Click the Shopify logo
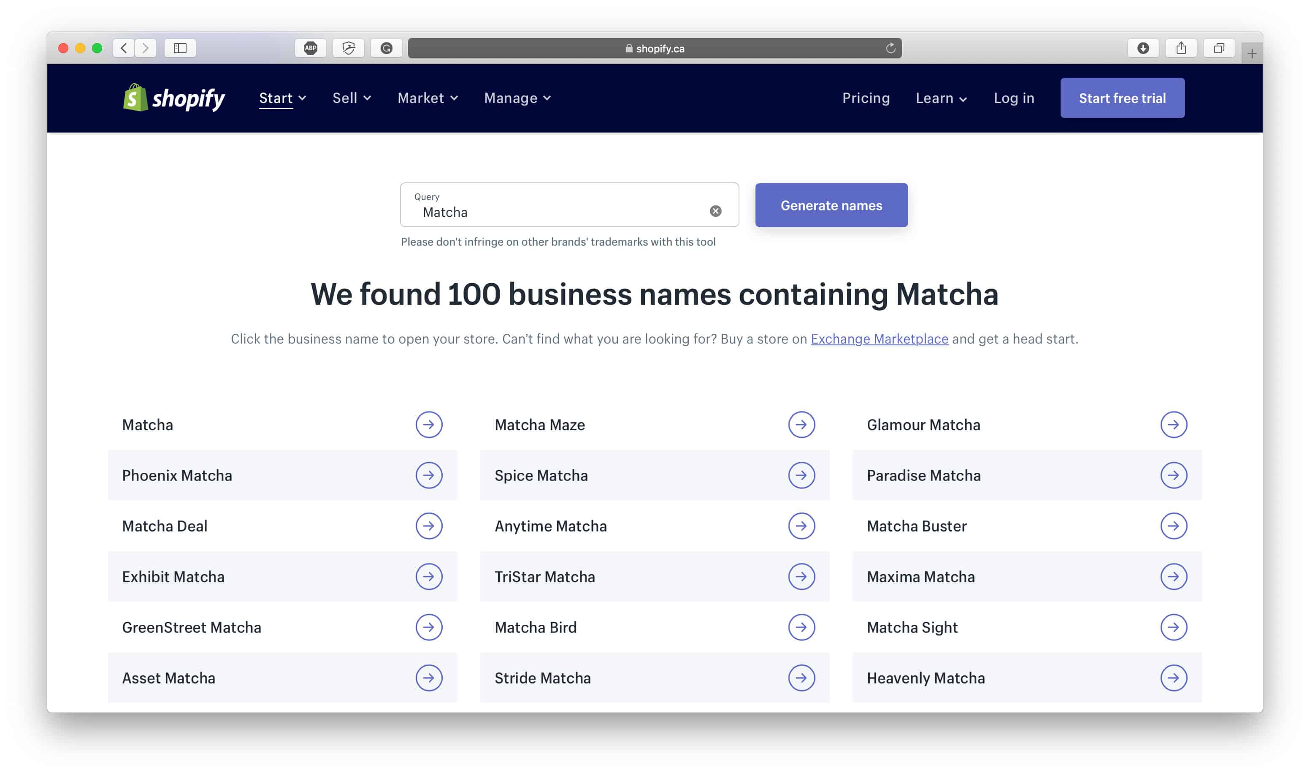The width and height of the screenshot is (1310, 775). (174, 98)
